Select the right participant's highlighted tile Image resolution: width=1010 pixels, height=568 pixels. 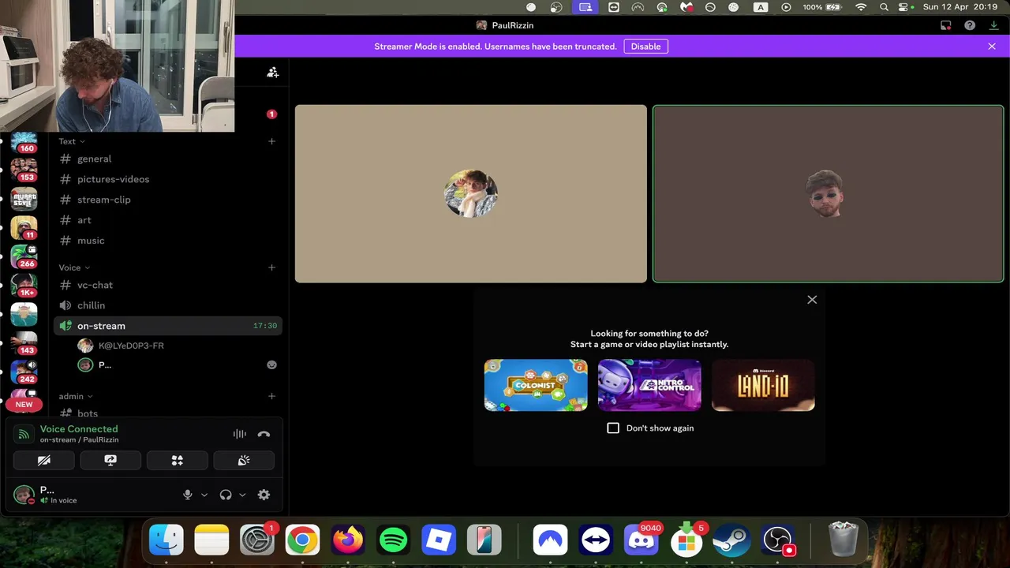pos(829,194)
